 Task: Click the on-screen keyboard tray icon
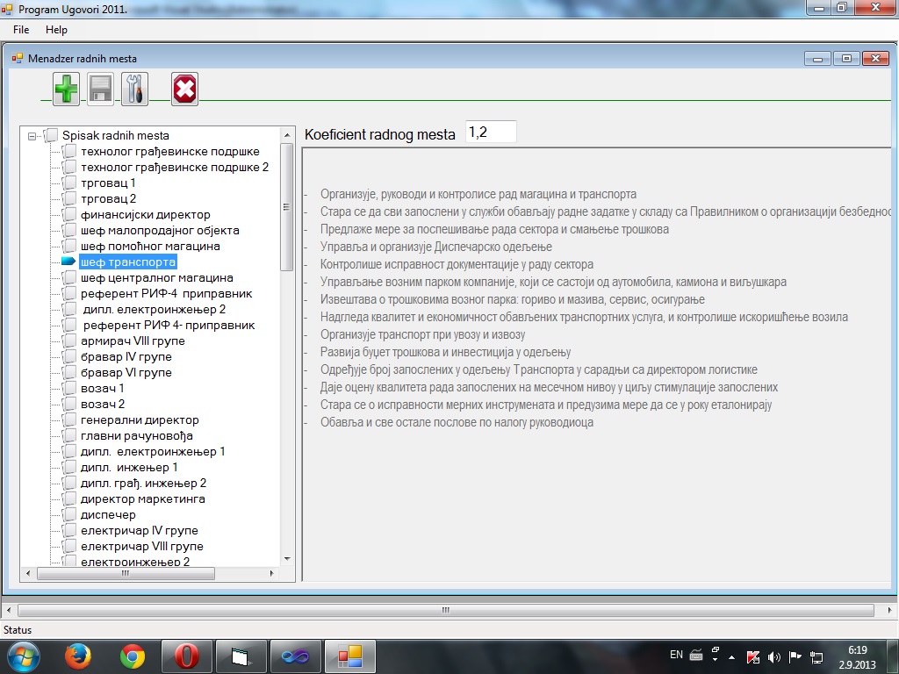coord(696,655)
